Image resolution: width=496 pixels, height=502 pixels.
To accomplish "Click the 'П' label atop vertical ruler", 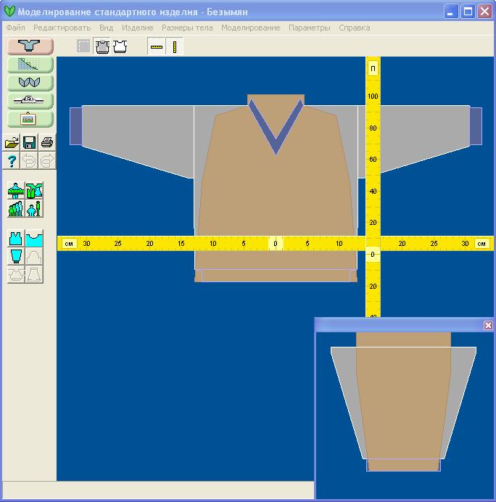I will [373, 68].
